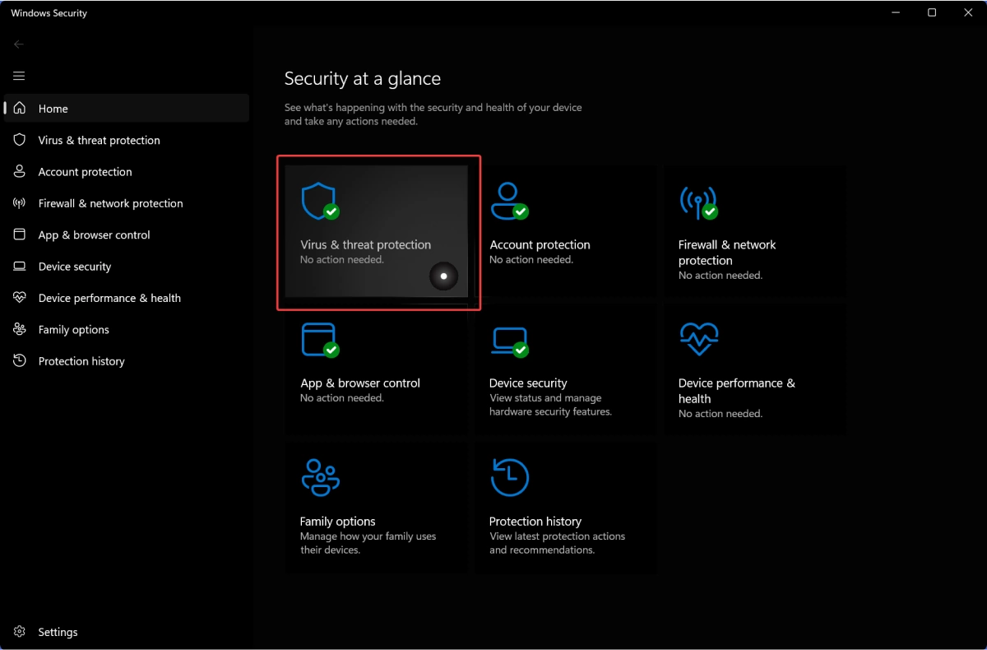The width and height of the screenshot is (987, 650).
Task: Open Account protection from sidebar
Action: pyautogui.click(x=127, y=171)
